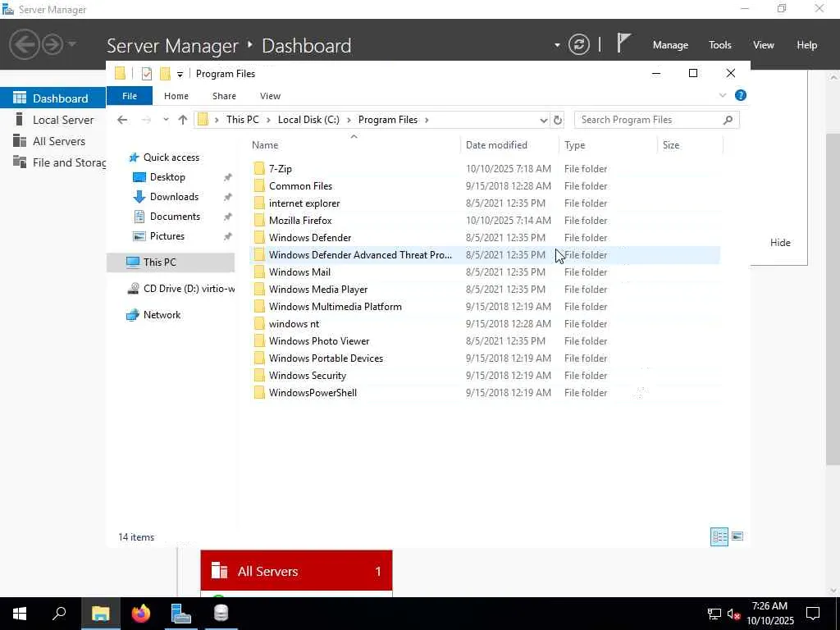Open File and Storage Services item
Image resolution: width=840 pixels, height=630 pixels.
pyautogui.click(x=53, y=163)
